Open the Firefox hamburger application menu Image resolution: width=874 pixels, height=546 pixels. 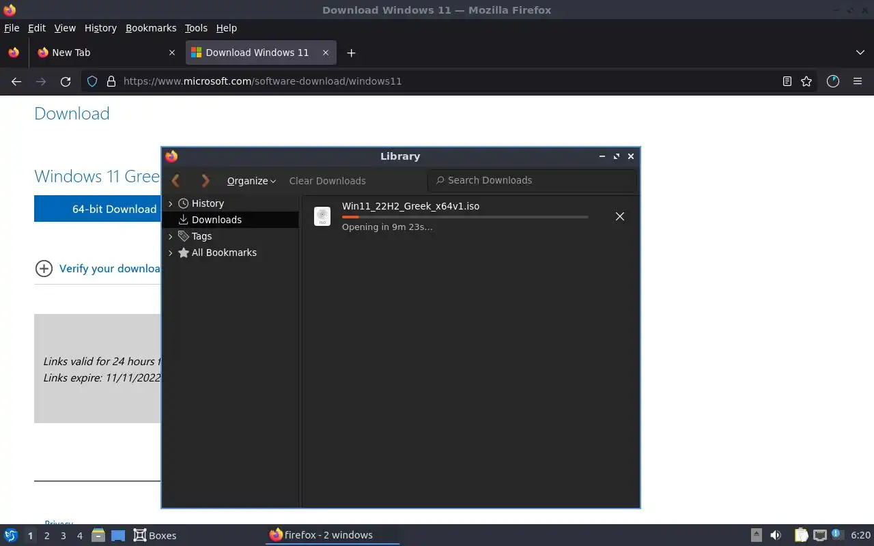click(x=858, y=81)
